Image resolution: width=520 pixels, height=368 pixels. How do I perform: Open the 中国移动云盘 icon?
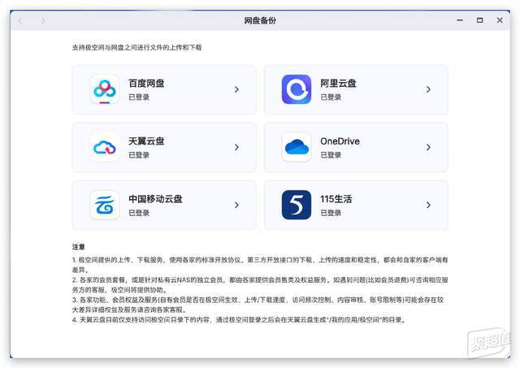(105, 205)
